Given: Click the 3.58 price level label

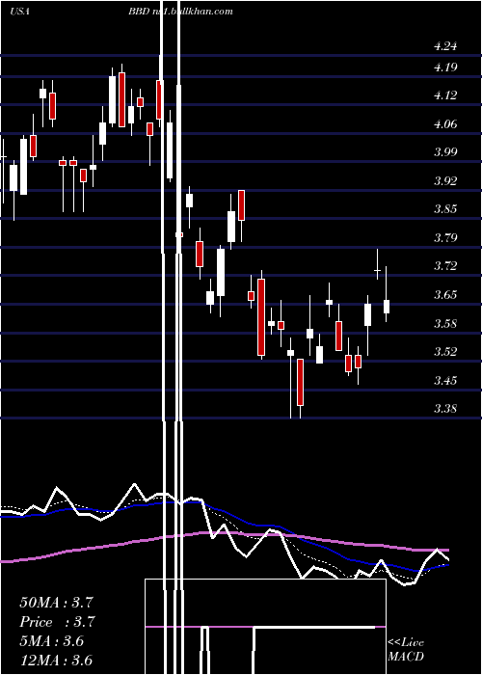Looking at the screenshot, I should click(445, 323).
